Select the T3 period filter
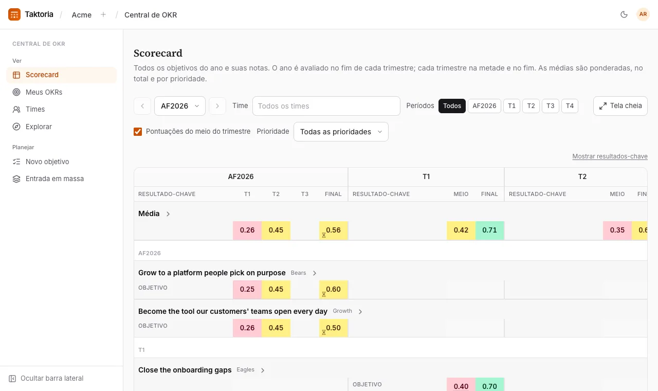Screen dimensions: 658x391 pyautogui.click(x=551, y=106)
